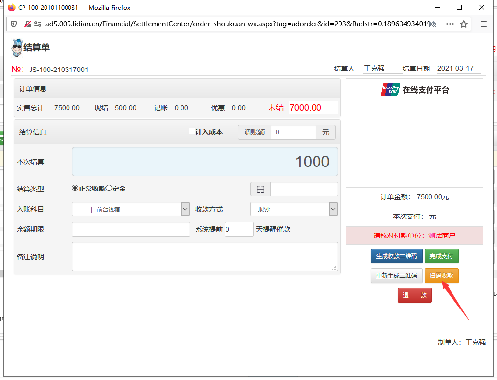Select the 正常收款 radio button
Image resolution: width=497 pixels, height=380 pixels.
tap(75, 188)
